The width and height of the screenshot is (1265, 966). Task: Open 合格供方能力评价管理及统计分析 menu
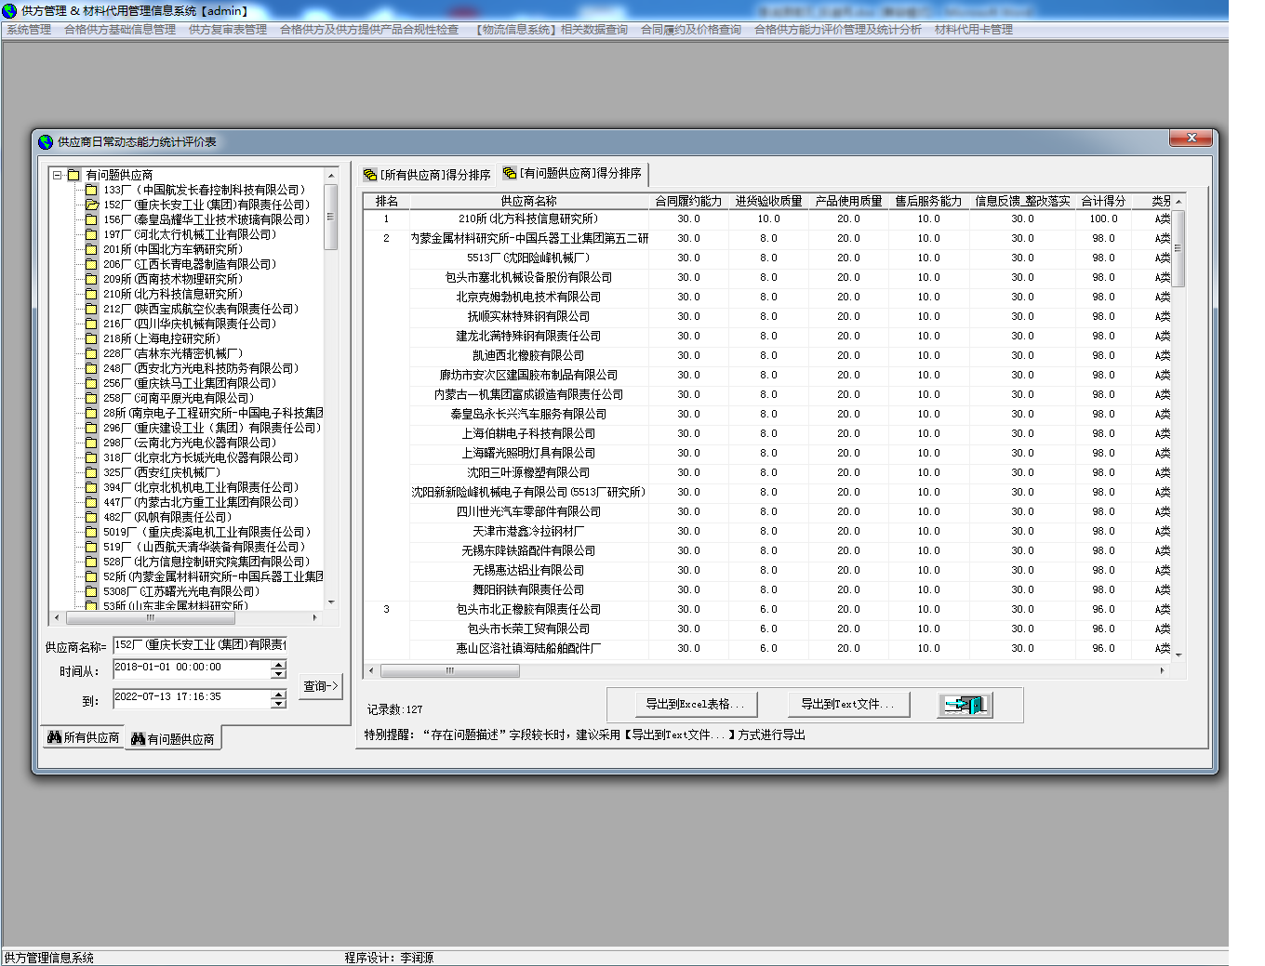pos(838,30)
